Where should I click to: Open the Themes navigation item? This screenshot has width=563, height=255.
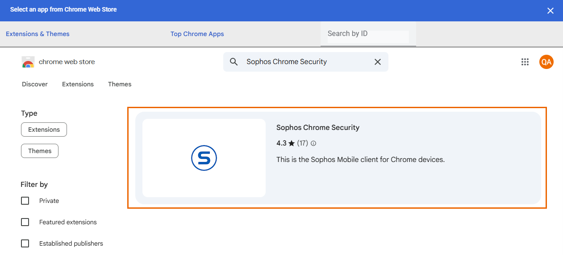tap(120, 84)
